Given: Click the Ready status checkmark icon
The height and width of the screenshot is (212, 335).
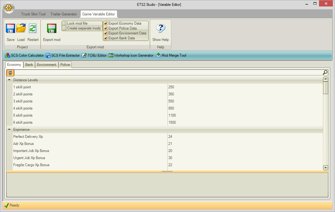Looking at the screenshot, I should tap(7, 205).
